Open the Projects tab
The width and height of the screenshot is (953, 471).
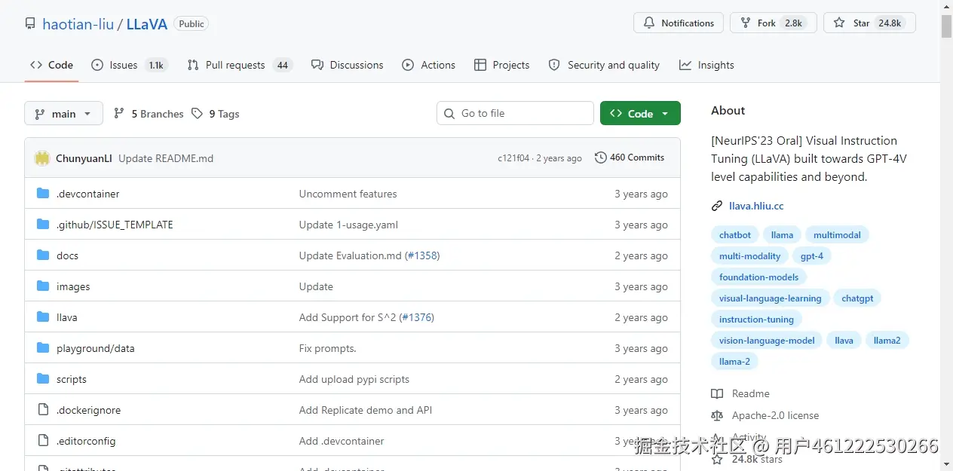[x=502, y=65]
